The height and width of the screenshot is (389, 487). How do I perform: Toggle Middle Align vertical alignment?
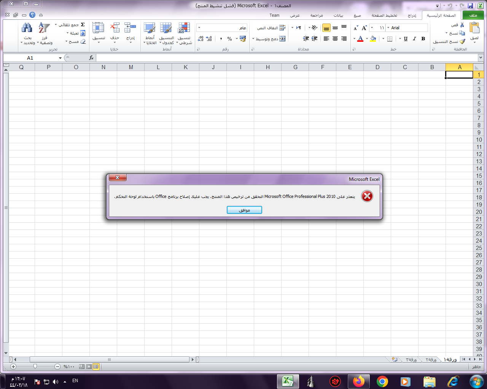pos(335,28)
